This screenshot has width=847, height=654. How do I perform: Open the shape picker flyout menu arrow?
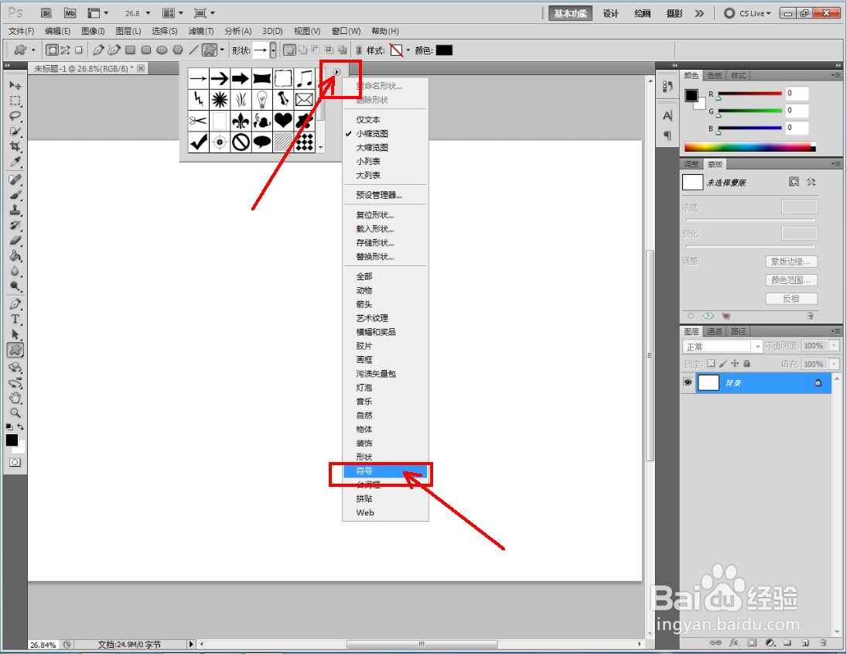[x=336, y=72]
